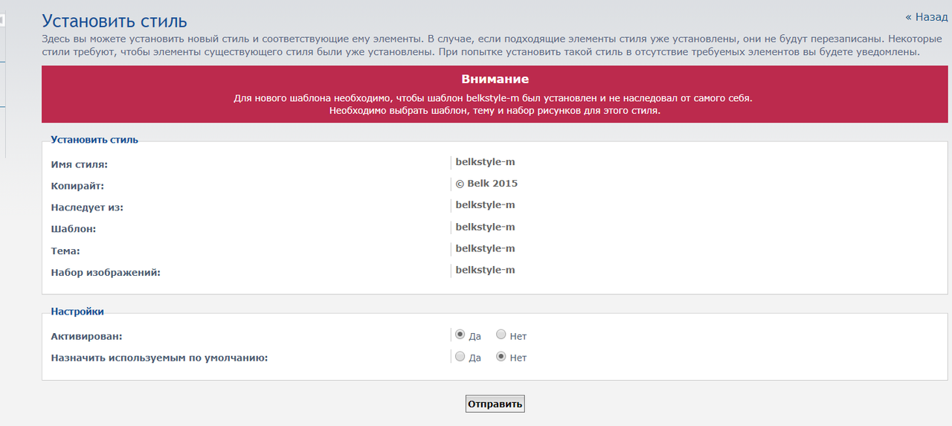Select Нет for default style option

501,356
